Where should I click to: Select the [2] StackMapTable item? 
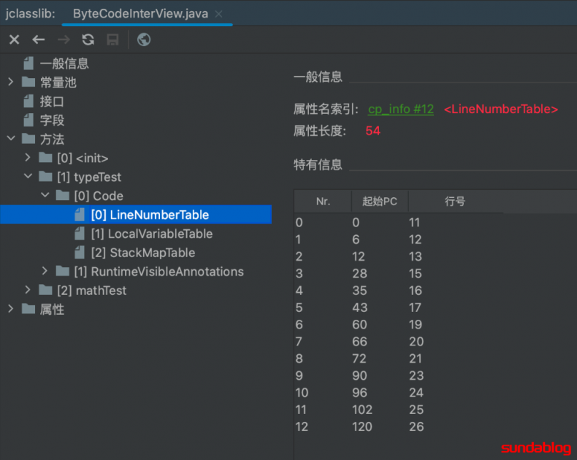click(142, 253)
